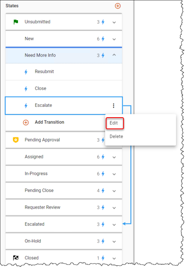
Task: Click the yellow shield icon on Pending Approval
Action: (x=16, y=140)
